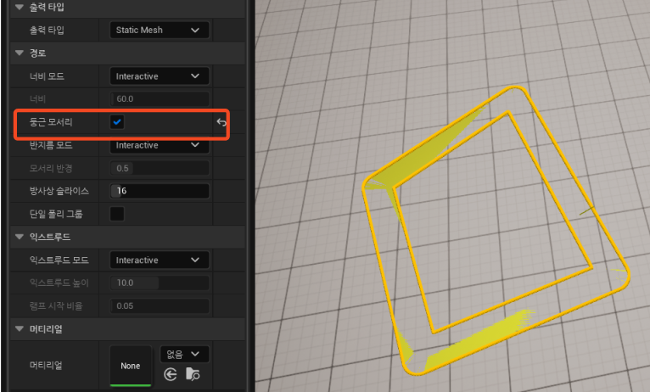Screen dimensions: 650x392
Task: Use selected asset arrow icon for material
Action: tap(171, 374)
